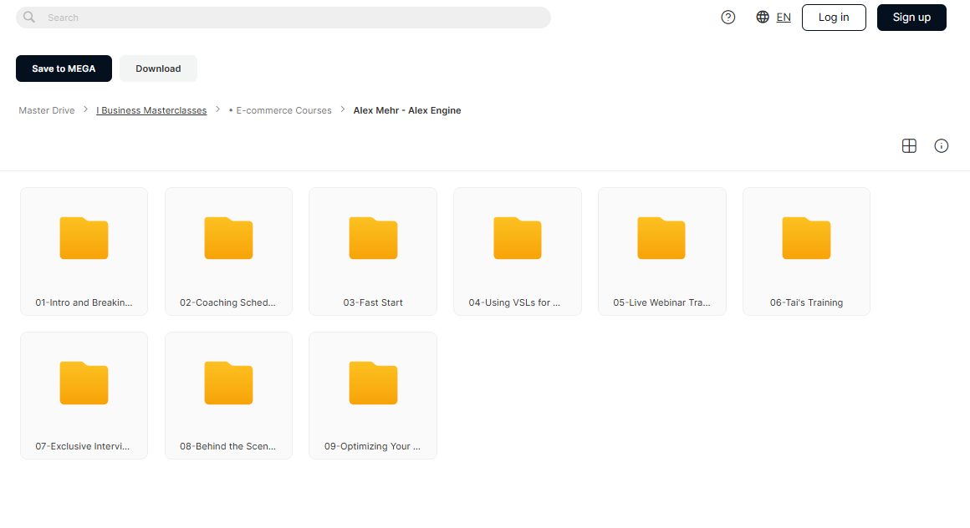Viewport: 970px width, 528px height.
Task: Open folder icon of 08-Behind the Scen...
Action: pos(228,383)
